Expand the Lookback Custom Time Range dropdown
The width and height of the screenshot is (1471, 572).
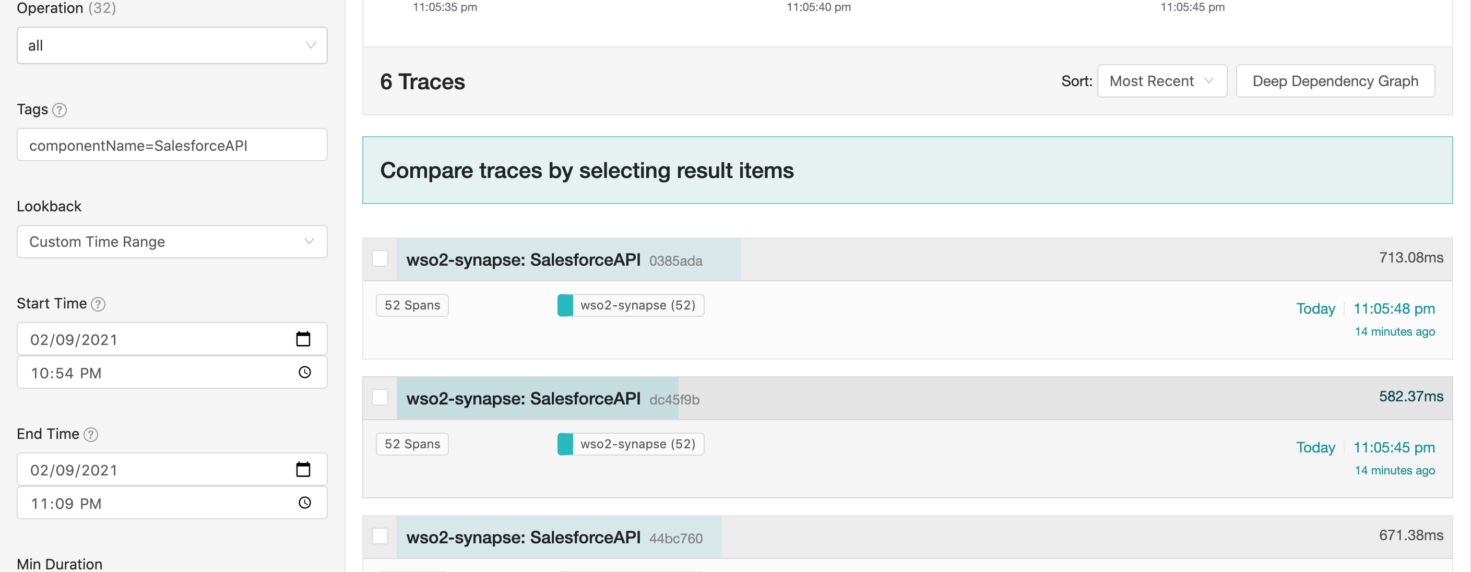[171, 242]
